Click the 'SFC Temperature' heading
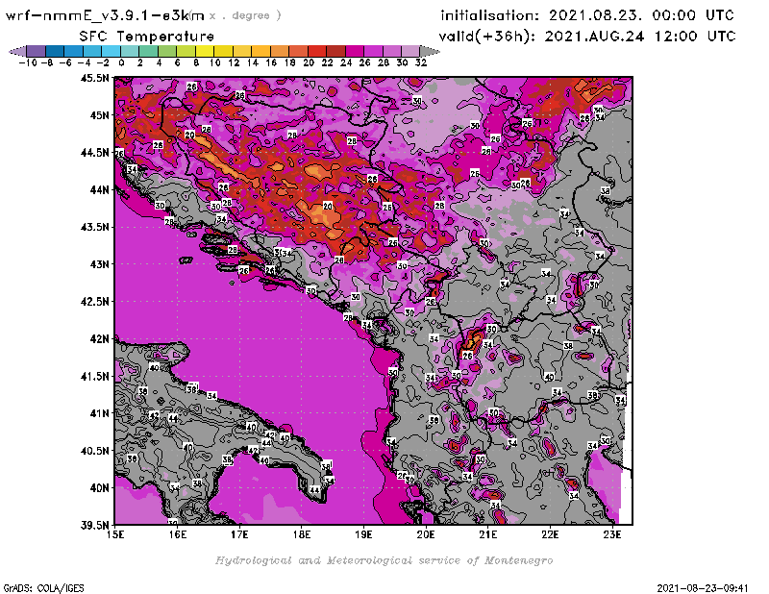The image size is (769, 594). click(147, 37)
